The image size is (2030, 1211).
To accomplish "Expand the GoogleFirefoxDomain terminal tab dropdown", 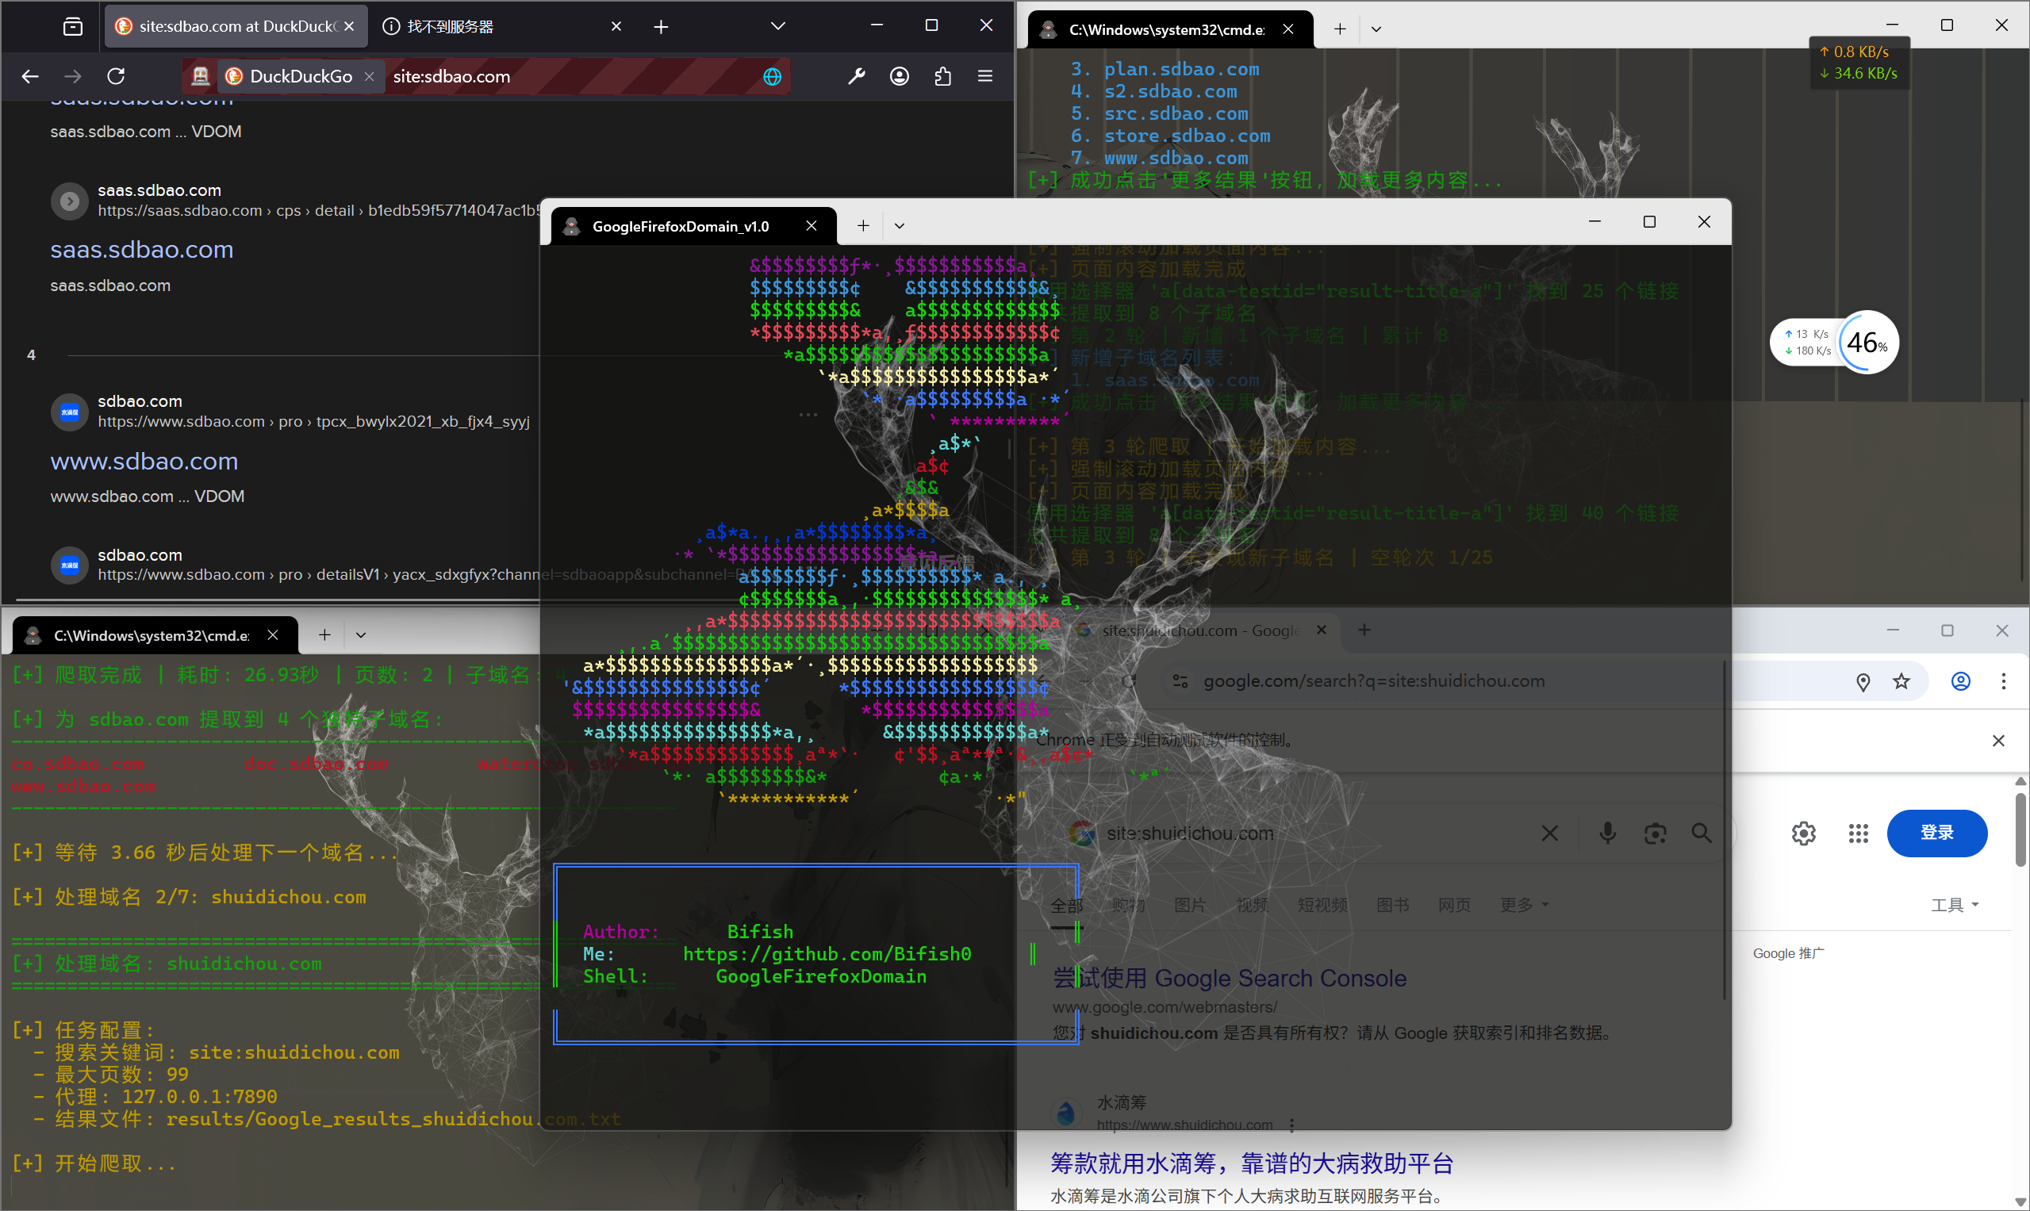I will (x=900, y=226).
